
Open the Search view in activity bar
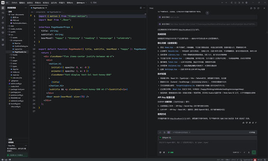click(x=3, y=13)
